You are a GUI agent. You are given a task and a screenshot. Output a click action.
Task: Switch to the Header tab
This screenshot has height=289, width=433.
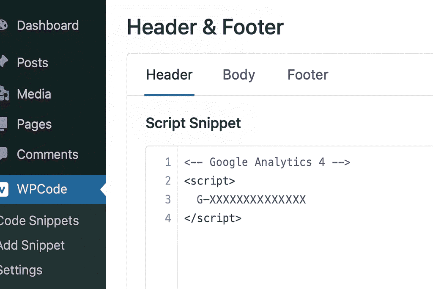169,75
